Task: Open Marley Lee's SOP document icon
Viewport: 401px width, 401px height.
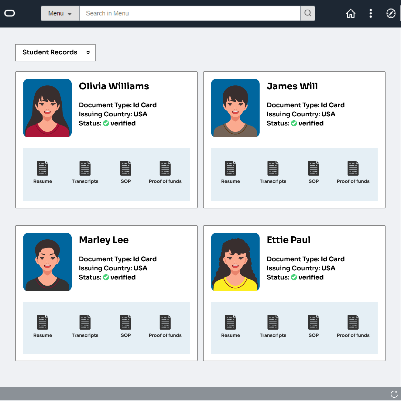Action: 125,322
